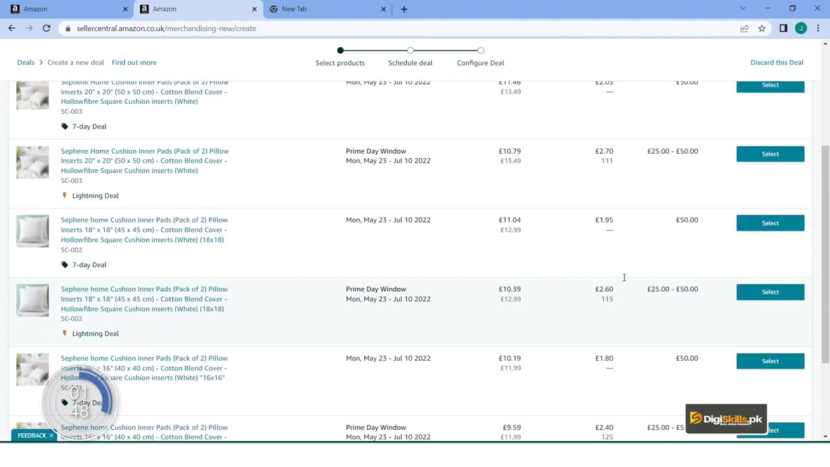
Task: Select the SC-003 7-day Deal at £11.46
Action: point(770,86)
